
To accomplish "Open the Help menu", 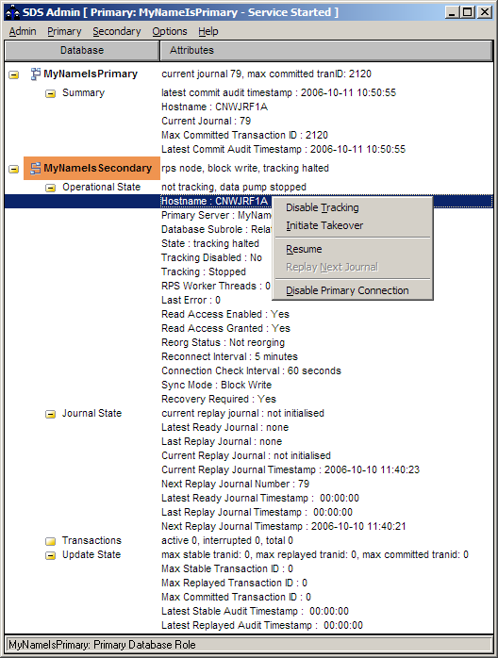I will pyautogui.click(x=208, y=31).
